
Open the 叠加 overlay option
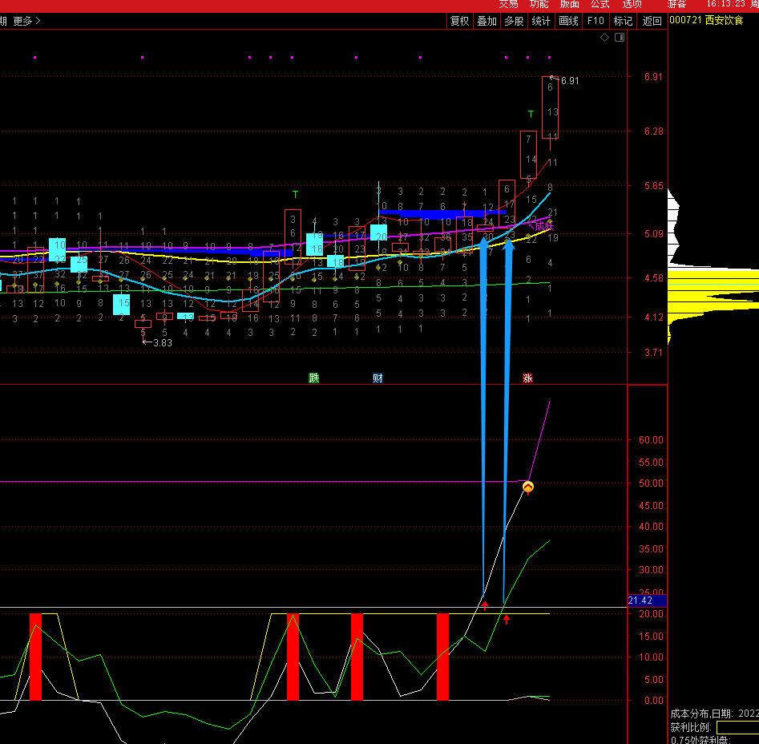click(x=486, y=21)
